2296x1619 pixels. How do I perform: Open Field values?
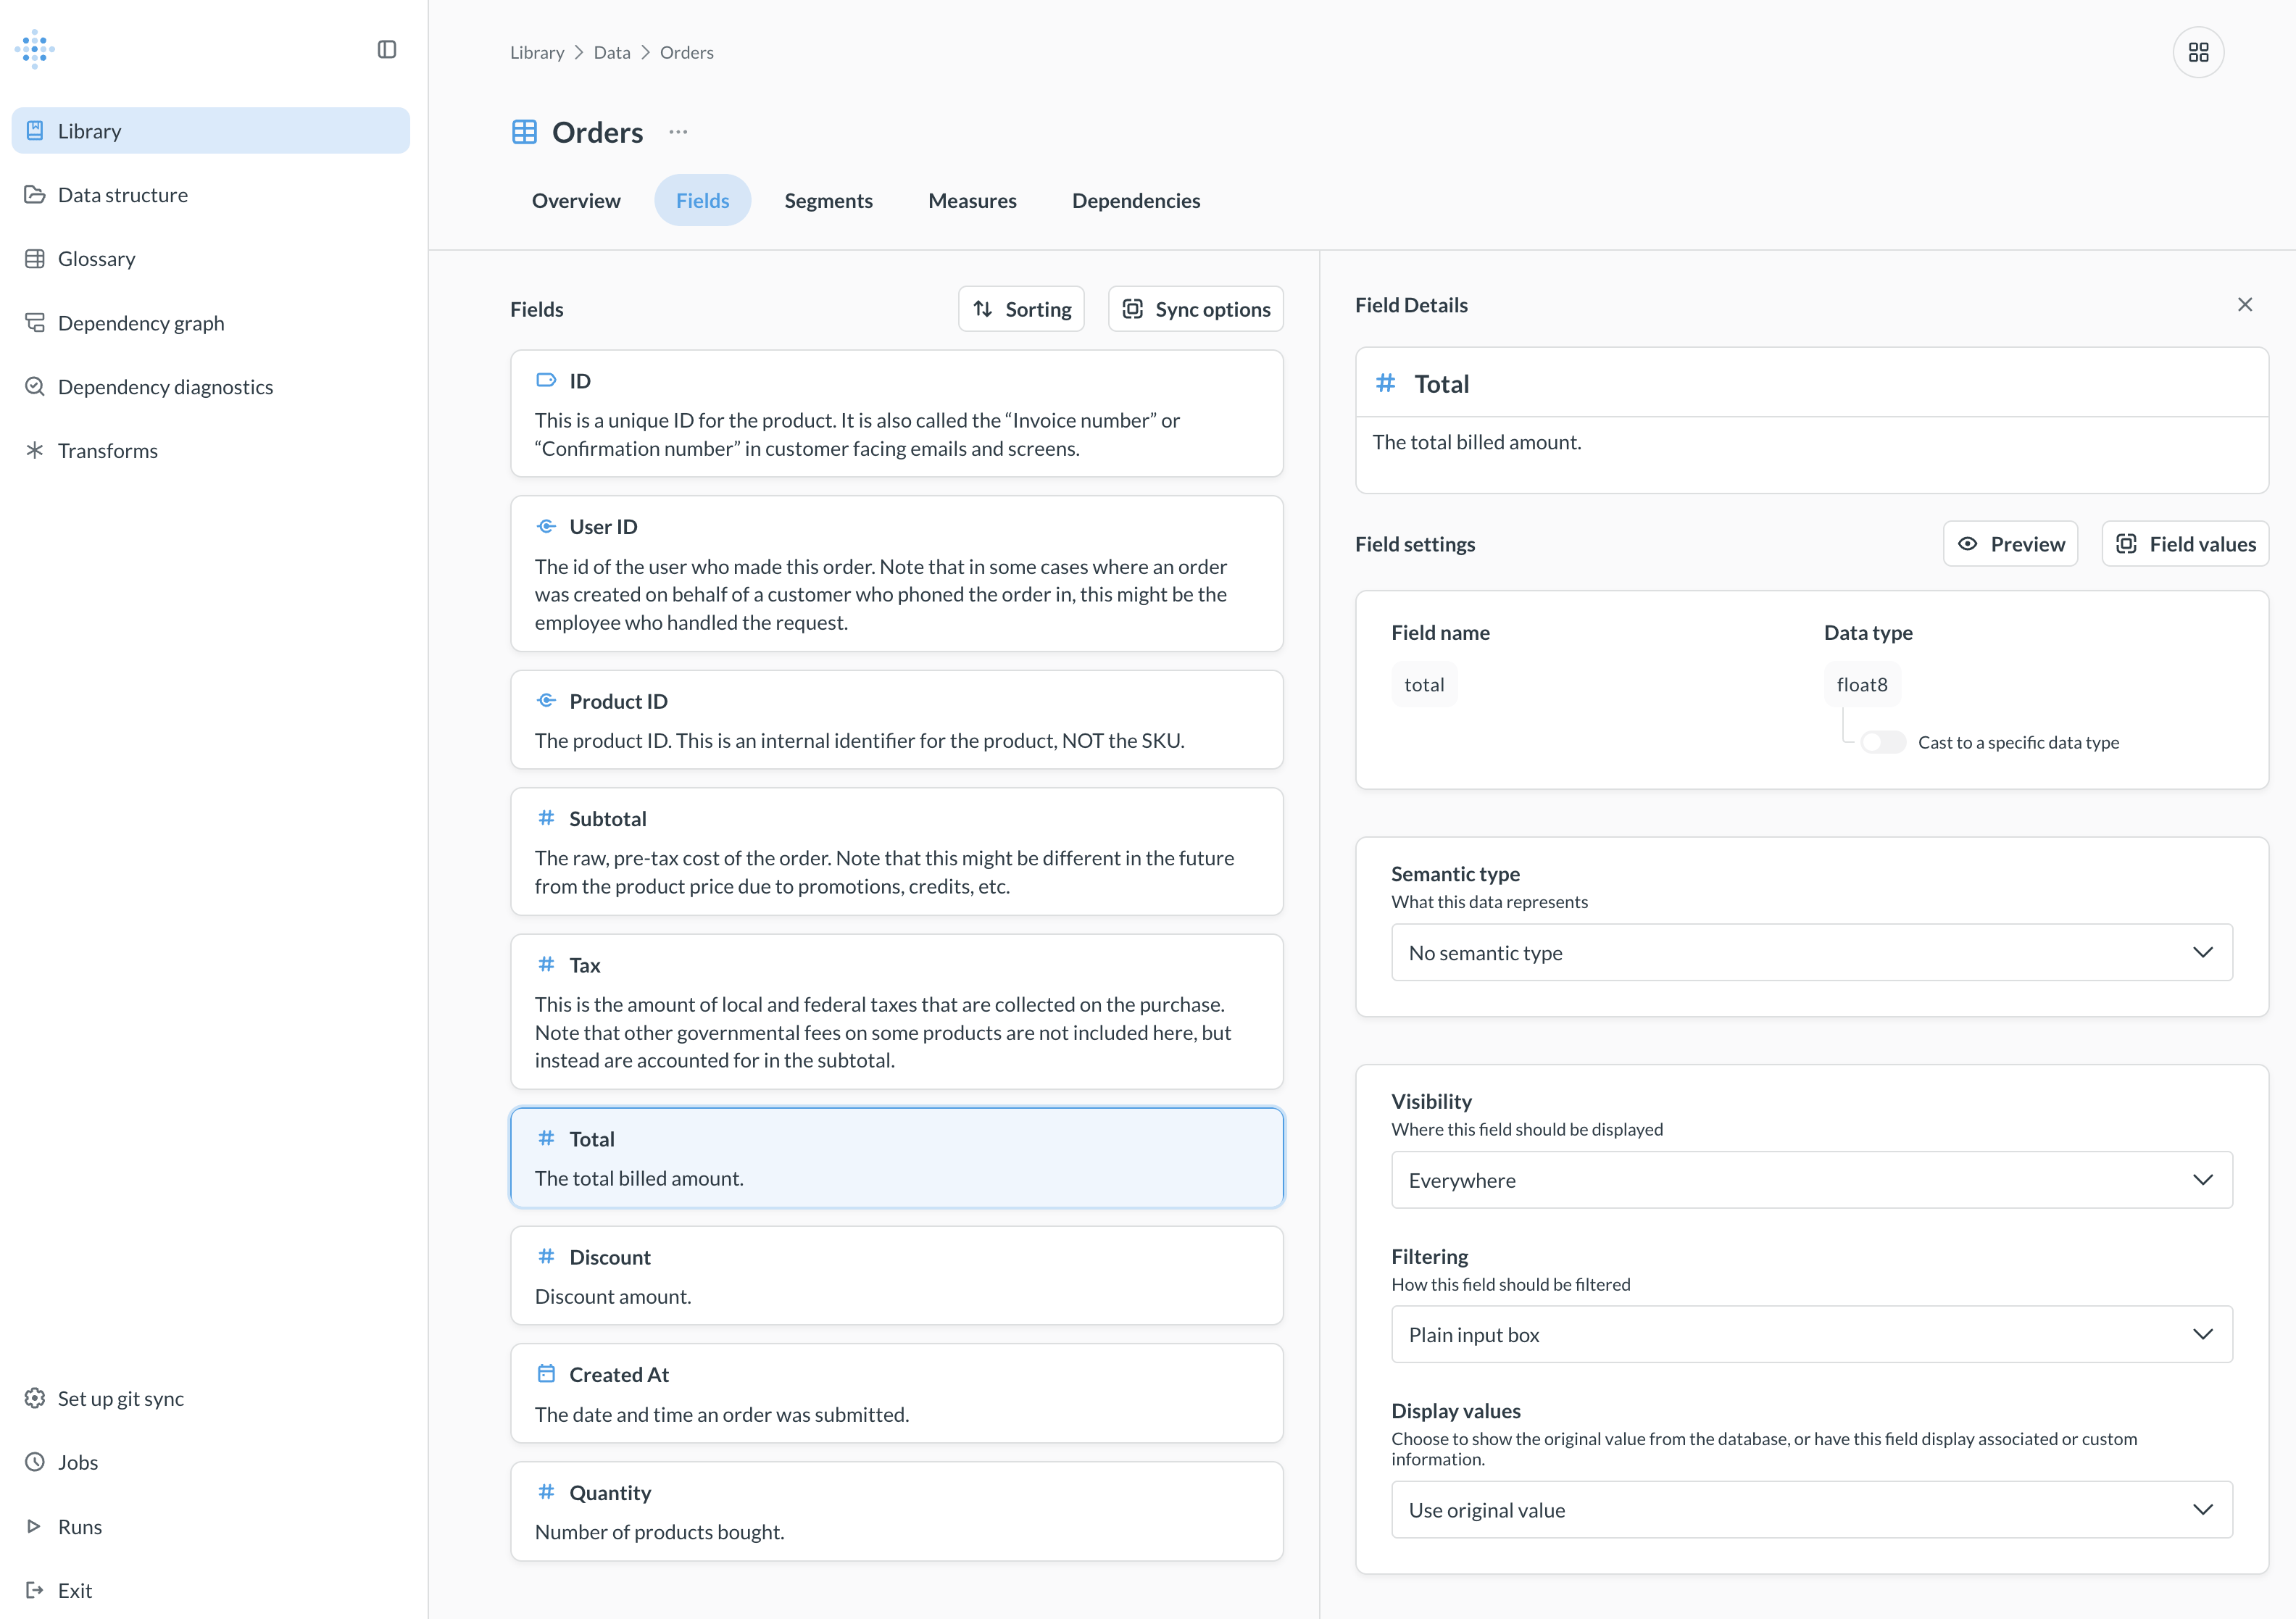[x=2185, y=543]
